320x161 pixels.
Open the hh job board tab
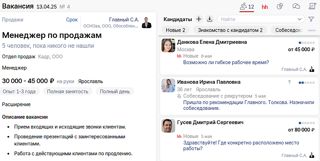[265, 7]
